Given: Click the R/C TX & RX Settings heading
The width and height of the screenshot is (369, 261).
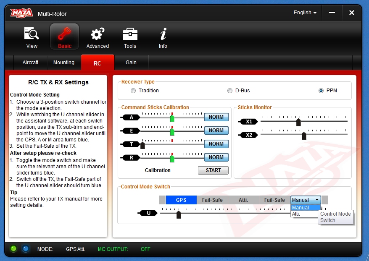Looking at the screenshot, I should 58,82.
